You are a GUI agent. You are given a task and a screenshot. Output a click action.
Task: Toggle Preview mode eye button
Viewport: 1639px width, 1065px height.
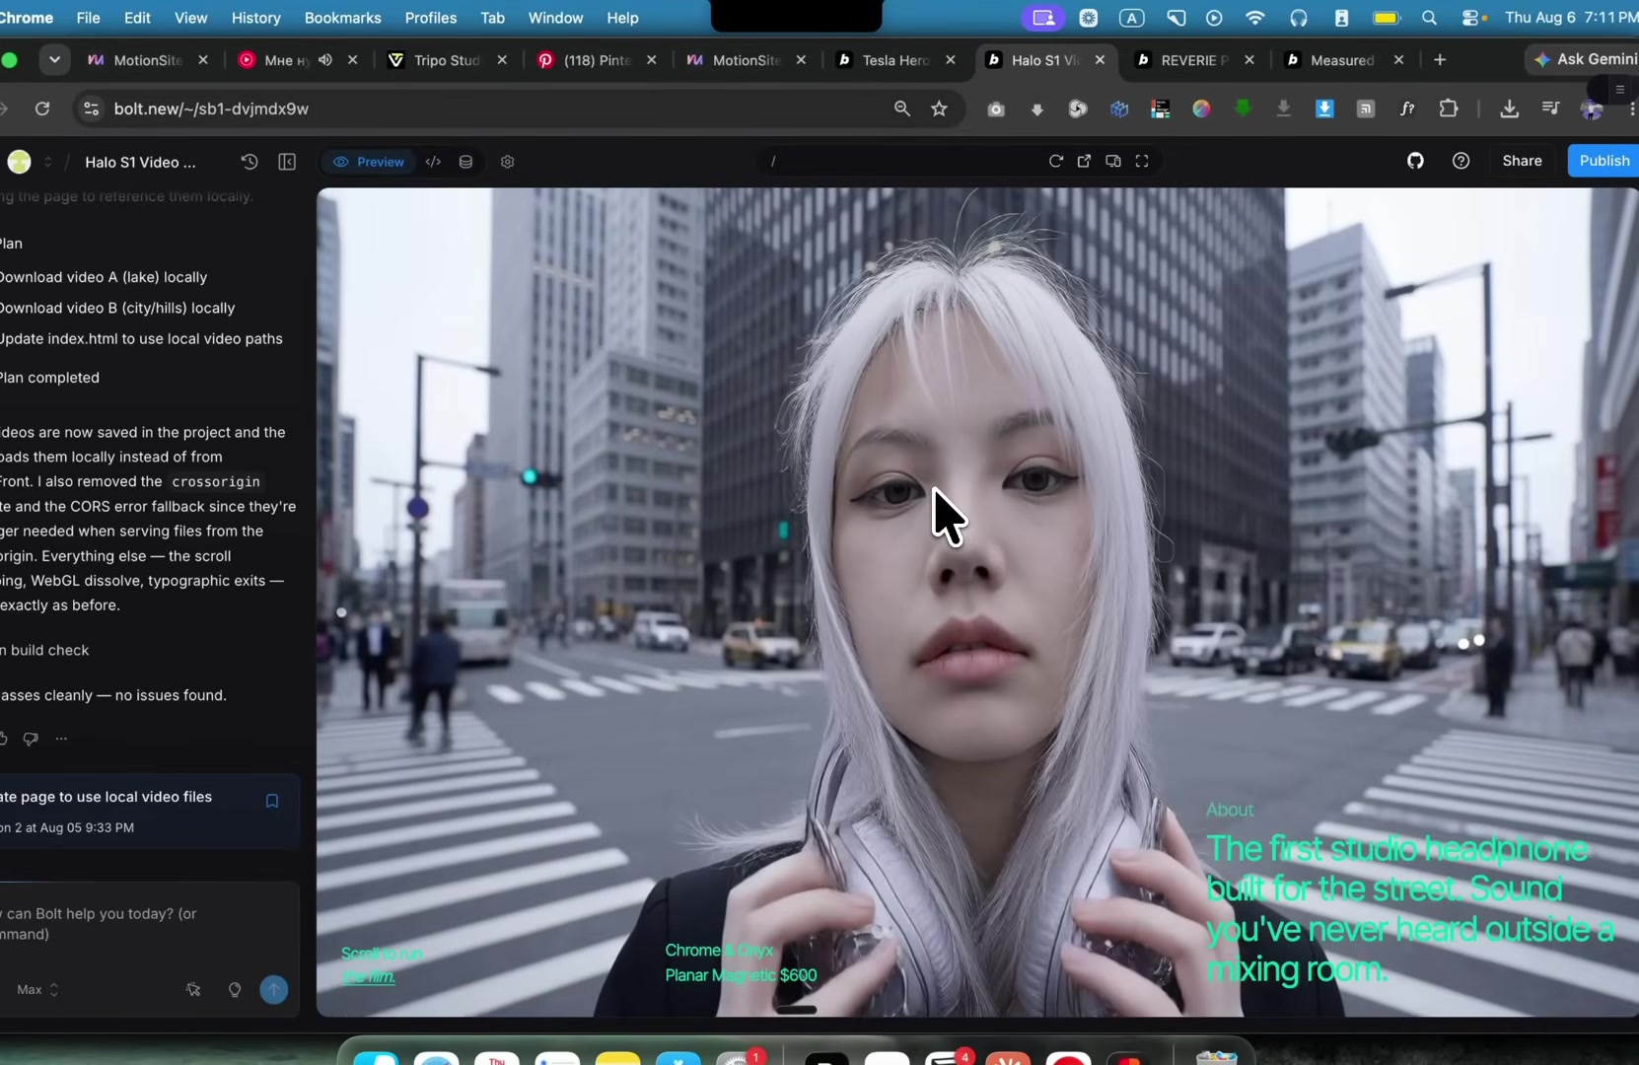coord(369,162)
